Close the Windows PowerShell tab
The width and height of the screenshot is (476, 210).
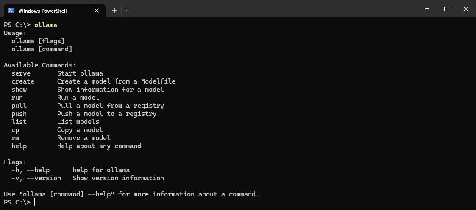click(97, 11)
